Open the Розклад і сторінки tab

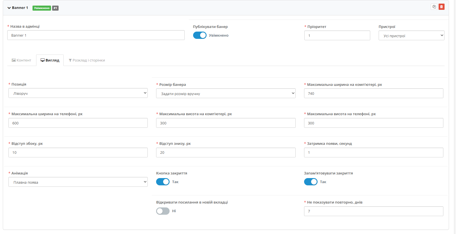coord(87,60)
